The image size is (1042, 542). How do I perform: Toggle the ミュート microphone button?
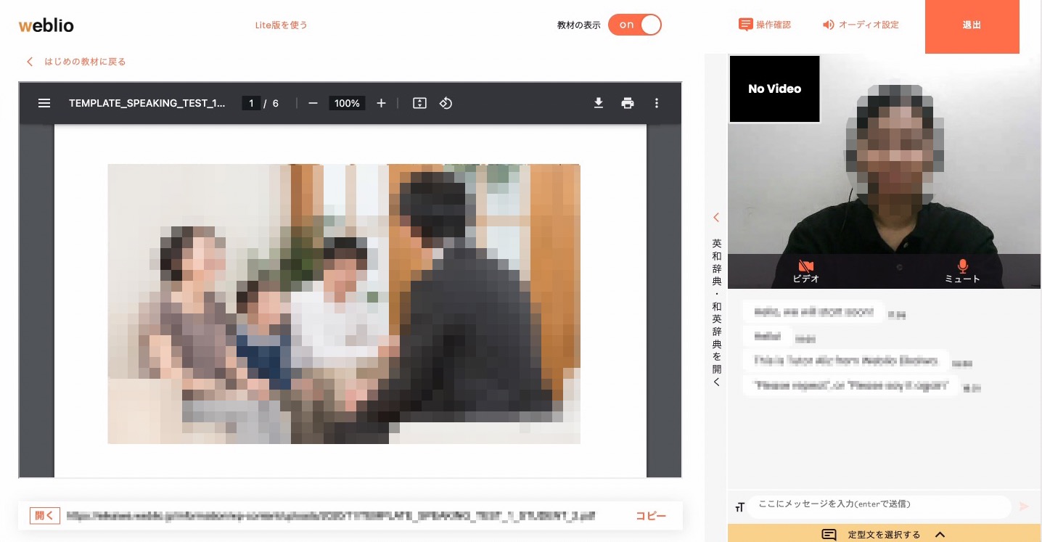click(x=962, y=271)
